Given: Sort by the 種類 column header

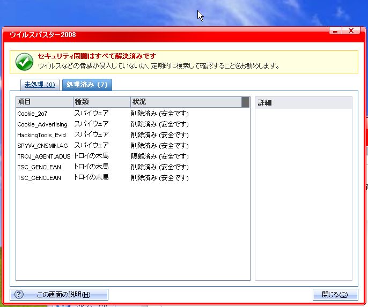Looking at the screenshot, I should pyautogui.click(x=101, y=102).
